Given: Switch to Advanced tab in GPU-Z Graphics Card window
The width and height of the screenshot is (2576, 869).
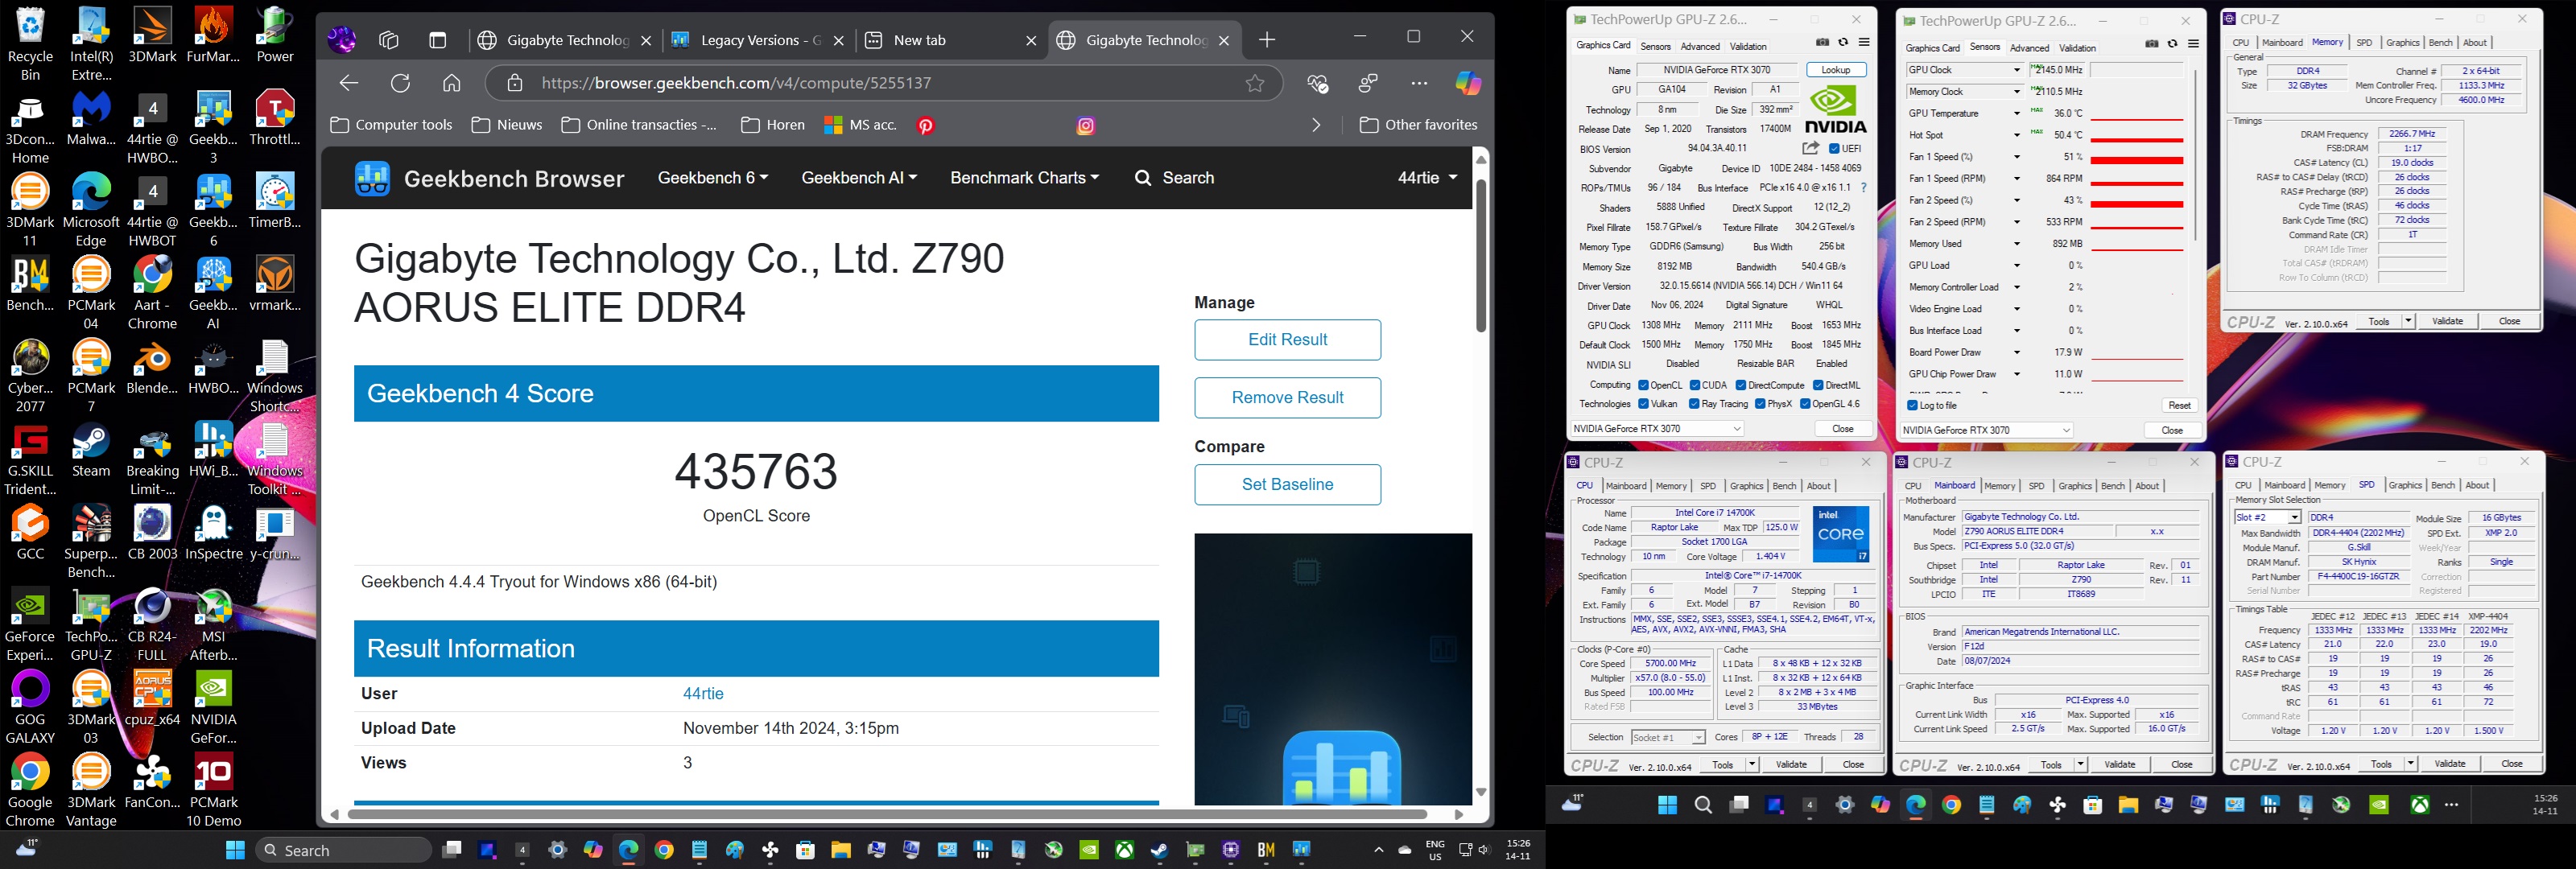Looking at the screenshot, I should (1700, 46).
